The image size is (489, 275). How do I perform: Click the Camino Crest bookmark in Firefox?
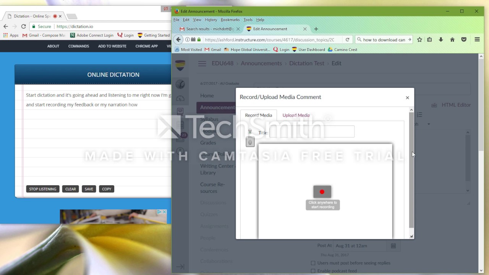342,50
